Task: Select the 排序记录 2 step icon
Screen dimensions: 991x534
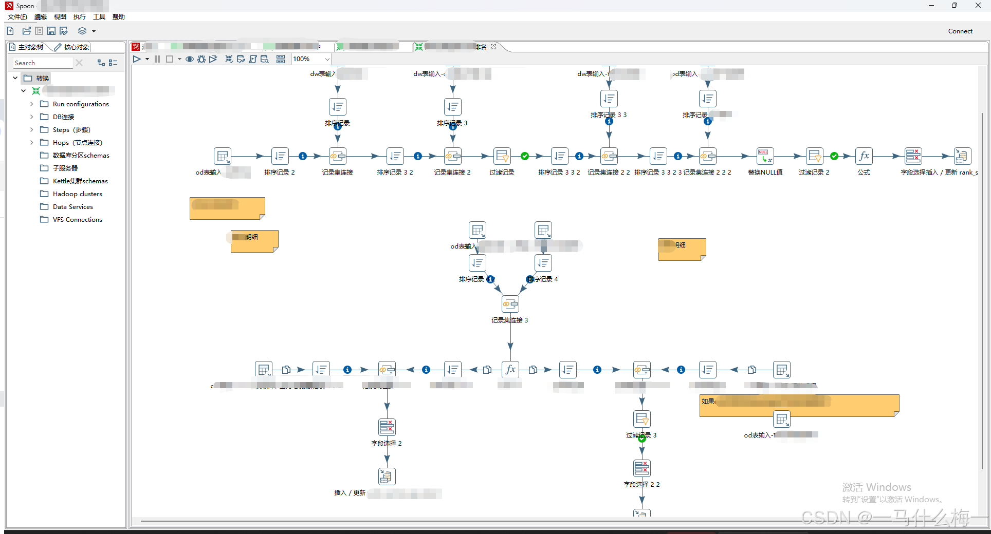Action: click(x=280, y=156)
